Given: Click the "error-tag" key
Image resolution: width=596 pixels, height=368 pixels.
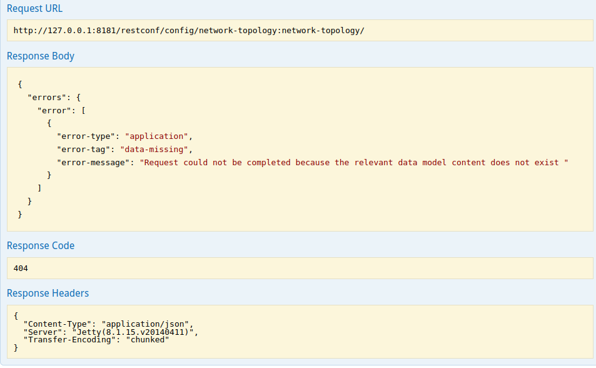Looking at the screenshot, I should pos(83,149).
